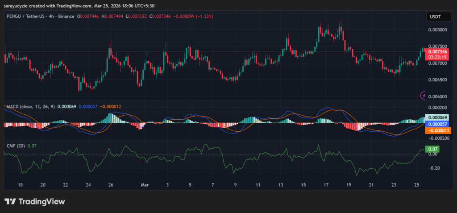Click the Mar label on time axis
The height and width of the screenshot is (213, 457).
coord(145,184)
